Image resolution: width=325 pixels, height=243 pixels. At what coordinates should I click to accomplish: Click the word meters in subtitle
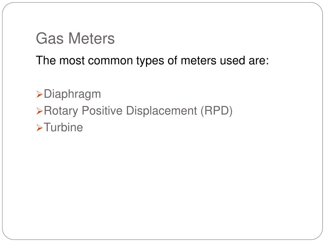click(x=199, y=61)
